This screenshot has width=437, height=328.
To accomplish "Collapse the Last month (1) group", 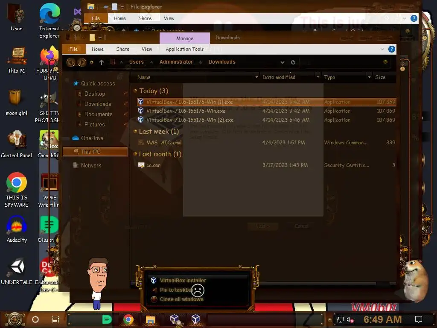I will pos(135,154).
